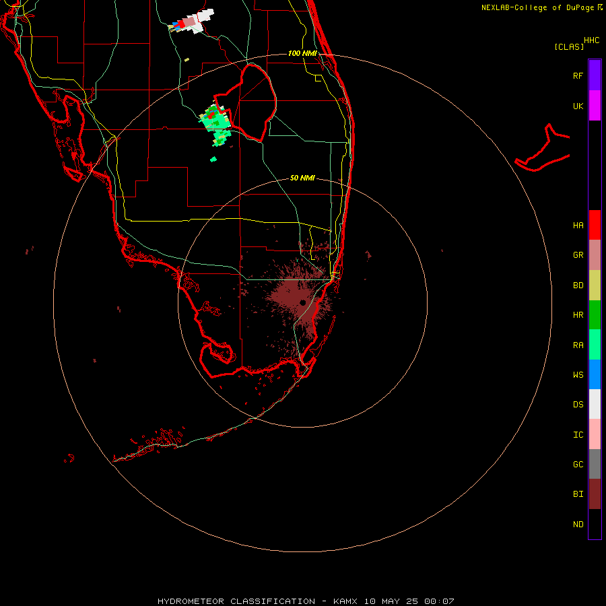This screenshot has width=606, height=606.
Task: Click the 'RF' legend label
Action: point(578,75)
